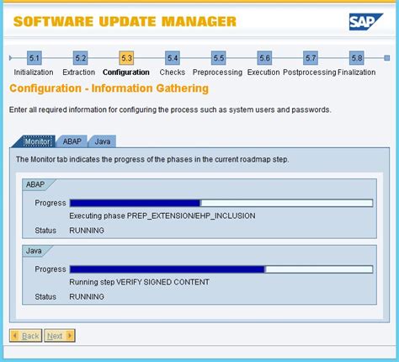Click roadmap step 5.1 Initialization box

pos(35,58)
